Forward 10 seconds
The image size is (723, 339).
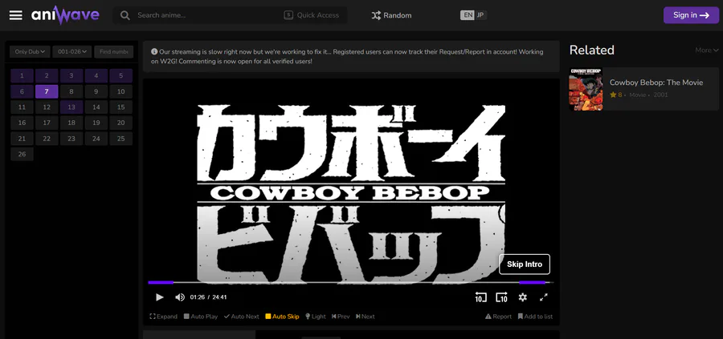click(501, 297)
